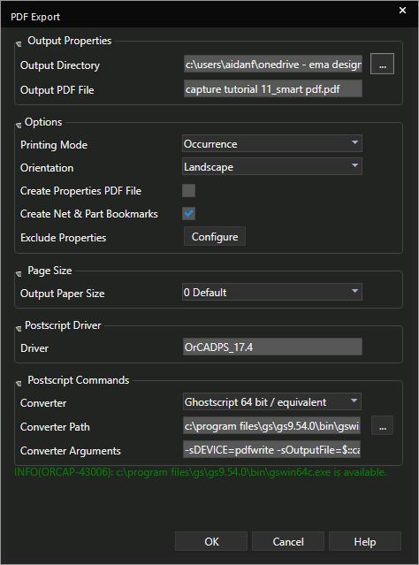Click the Output PDF File name field
The height and width of the screenshot is (565, 419).
273,88
